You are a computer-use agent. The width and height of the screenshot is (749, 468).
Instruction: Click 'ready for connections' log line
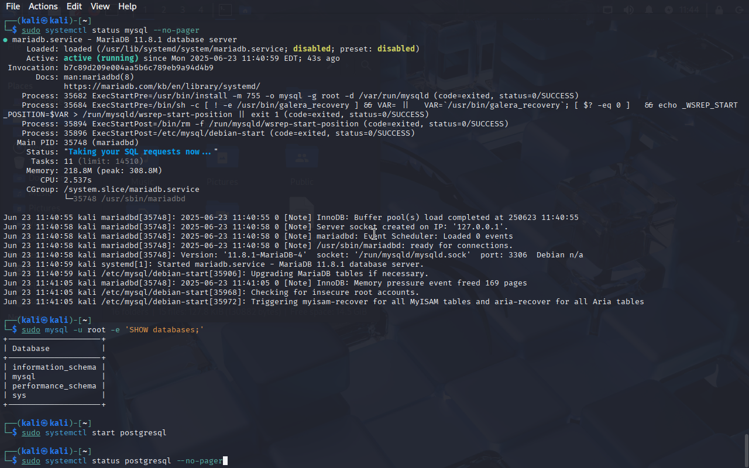(258, 245)
